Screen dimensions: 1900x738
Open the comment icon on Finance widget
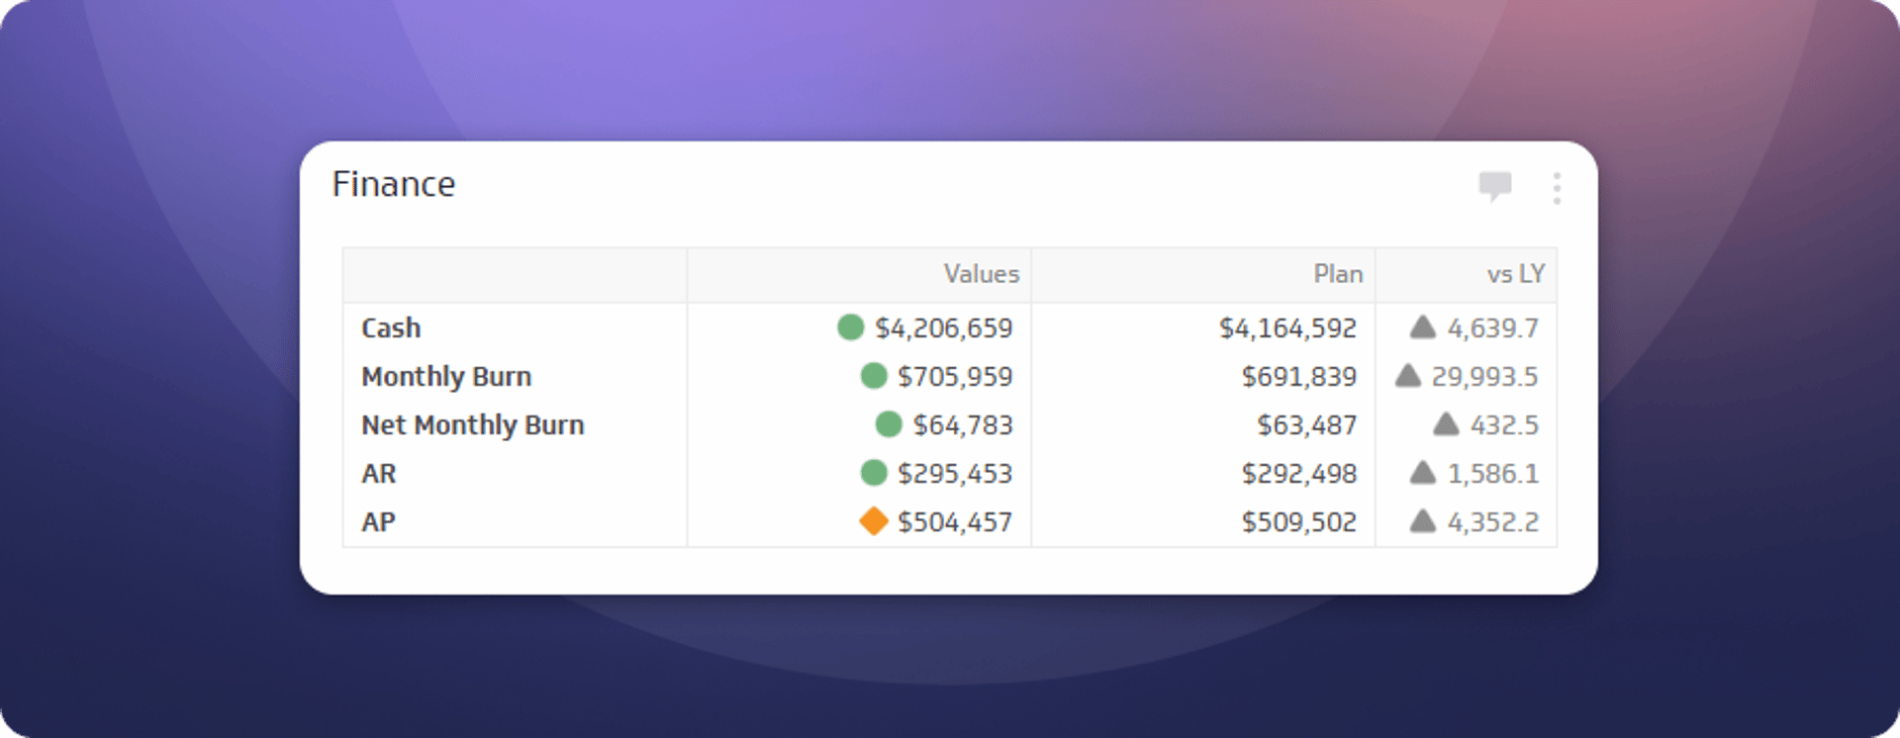(x=1494, y=186)
